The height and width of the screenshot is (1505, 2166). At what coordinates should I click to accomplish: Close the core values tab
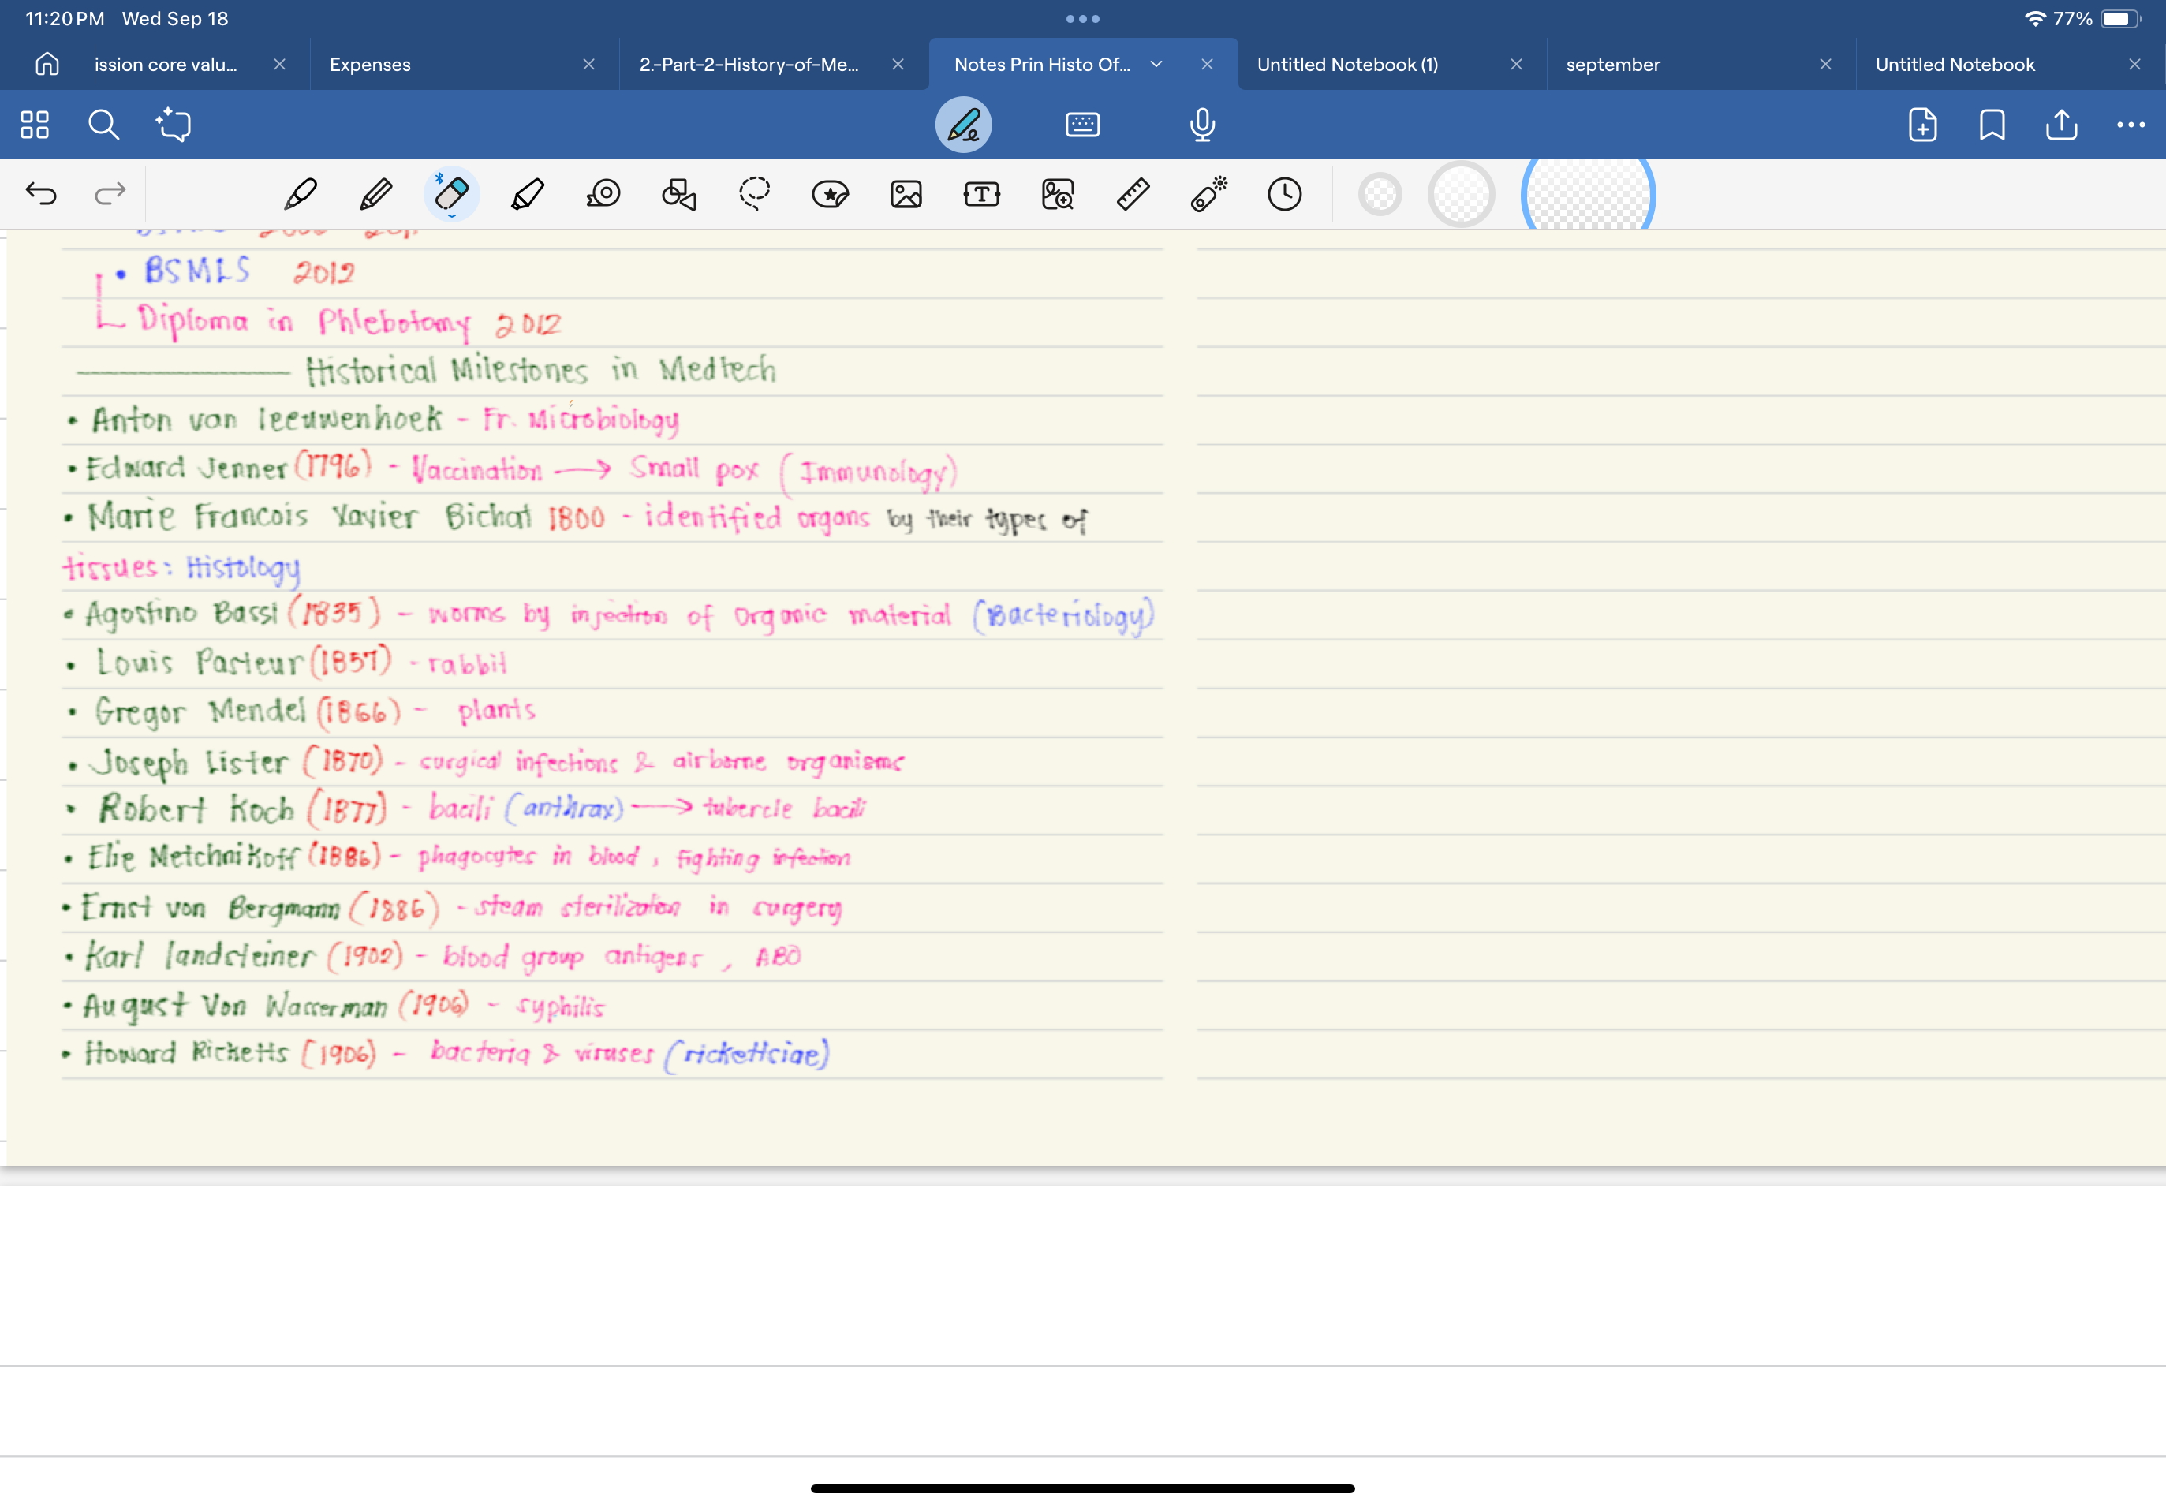(279, 64)
